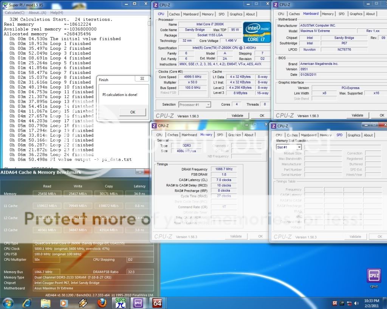Image resolution: width=387 pixels, height=309 pixels.
Task: Click 'Loop 24 finished' line in Super PI
Action: tap(51, 155)
